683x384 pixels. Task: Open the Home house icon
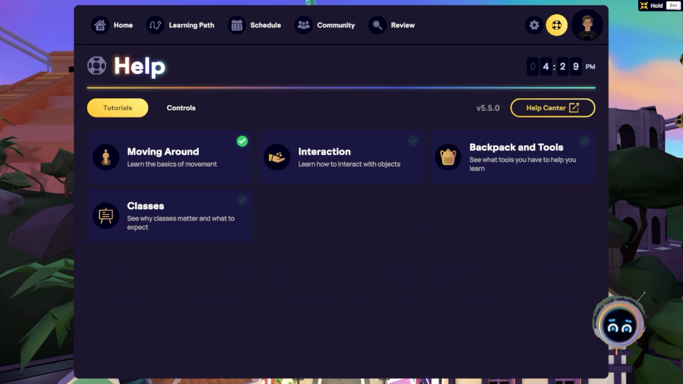[100, 25]
